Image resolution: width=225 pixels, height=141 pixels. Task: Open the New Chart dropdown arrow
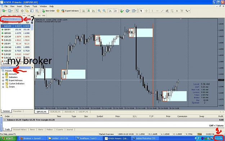[x=6, y=11]
